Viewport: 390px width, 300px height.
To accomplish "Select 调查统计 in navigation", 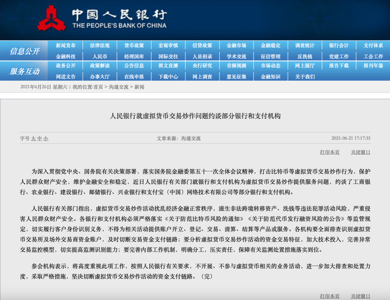I will [x=305, y=45].
